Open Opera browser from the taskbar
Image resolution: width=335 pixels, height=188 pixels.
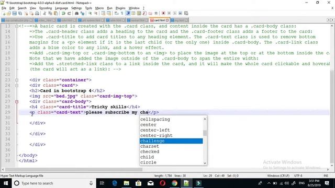point(163,183)
